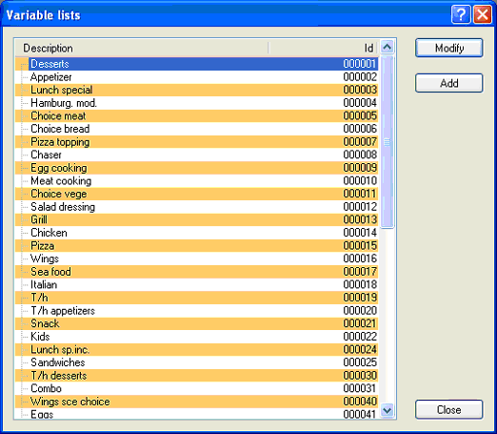The height and width of the screenshot is (434, 497).
Task: Select the Sea food entry
Action: coord(197,272)
